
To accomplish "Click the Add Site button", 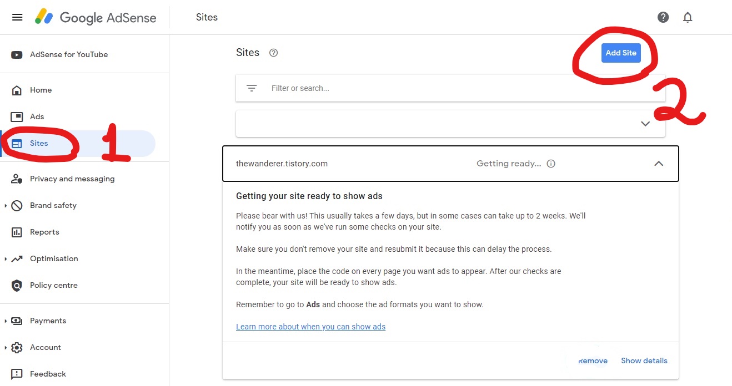I will (x=621, y=53).
